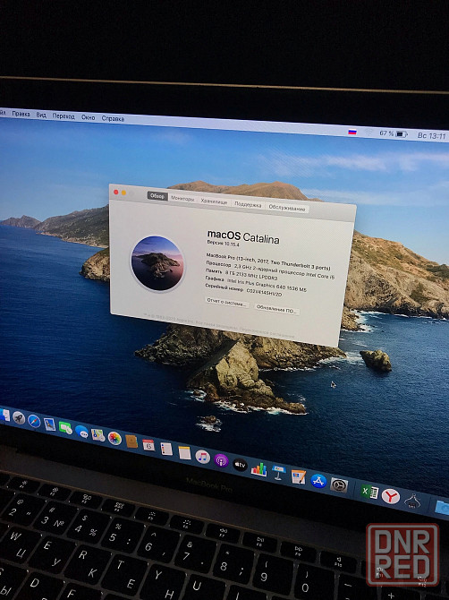Launch Maps from the Dock
Screen dimensions: 449x600
[x=98, y=434]
